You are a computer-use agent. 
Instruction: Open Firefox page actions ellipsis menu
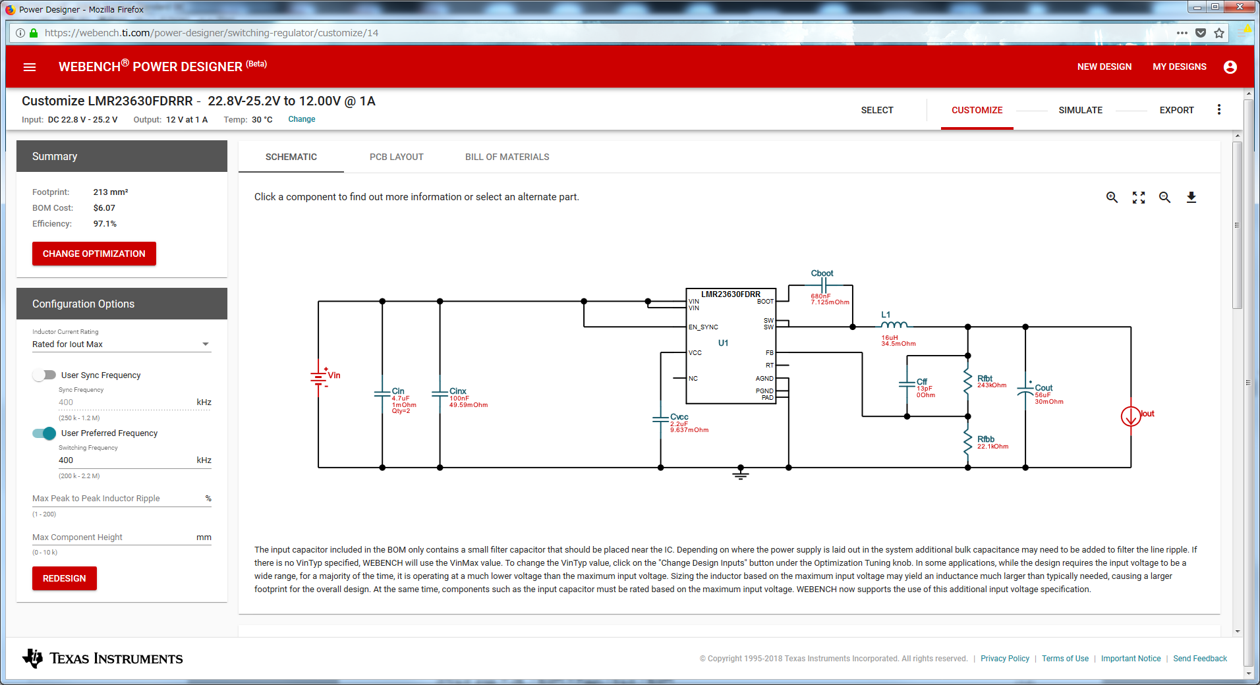[x=1182, y=33]
